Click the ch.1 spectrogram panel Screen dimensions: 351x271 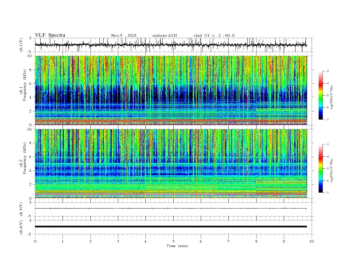click(x=171, y=90)
